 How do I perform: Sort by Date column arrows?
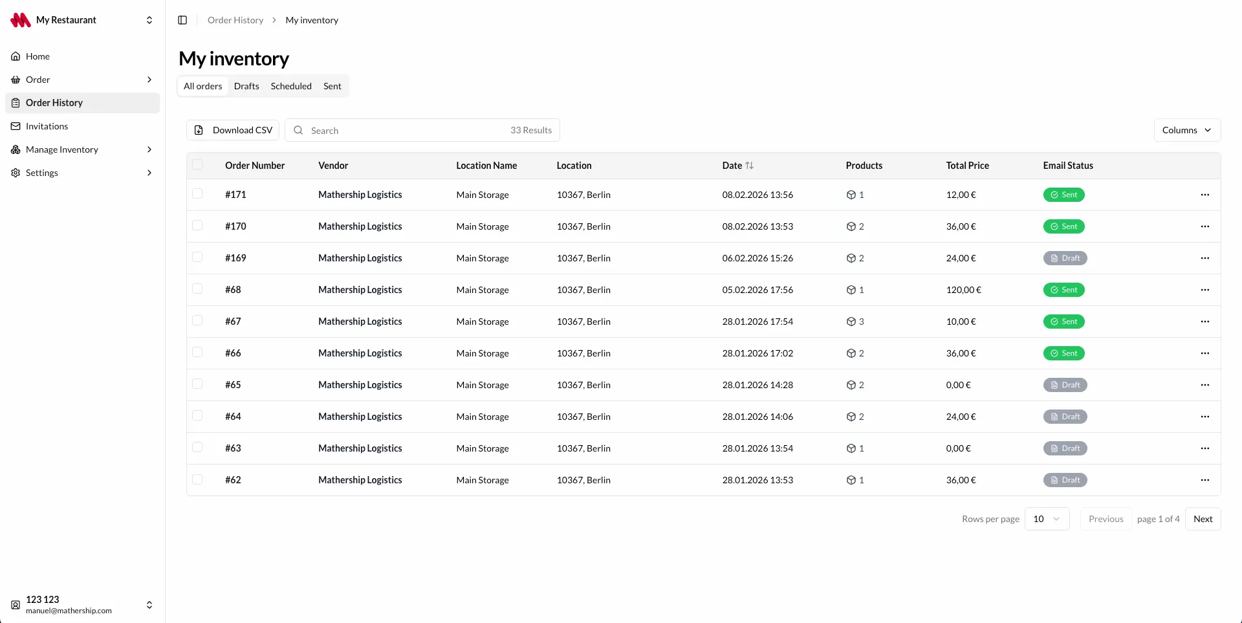tap(749, 166)
